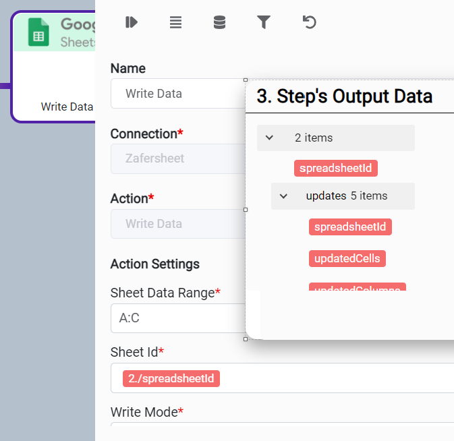The image size is (454, 441).
Task: Select the Write Data node label
Action: click(67, 107)
